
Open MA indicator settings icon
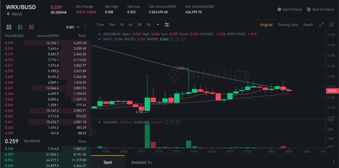coord(177,39)
